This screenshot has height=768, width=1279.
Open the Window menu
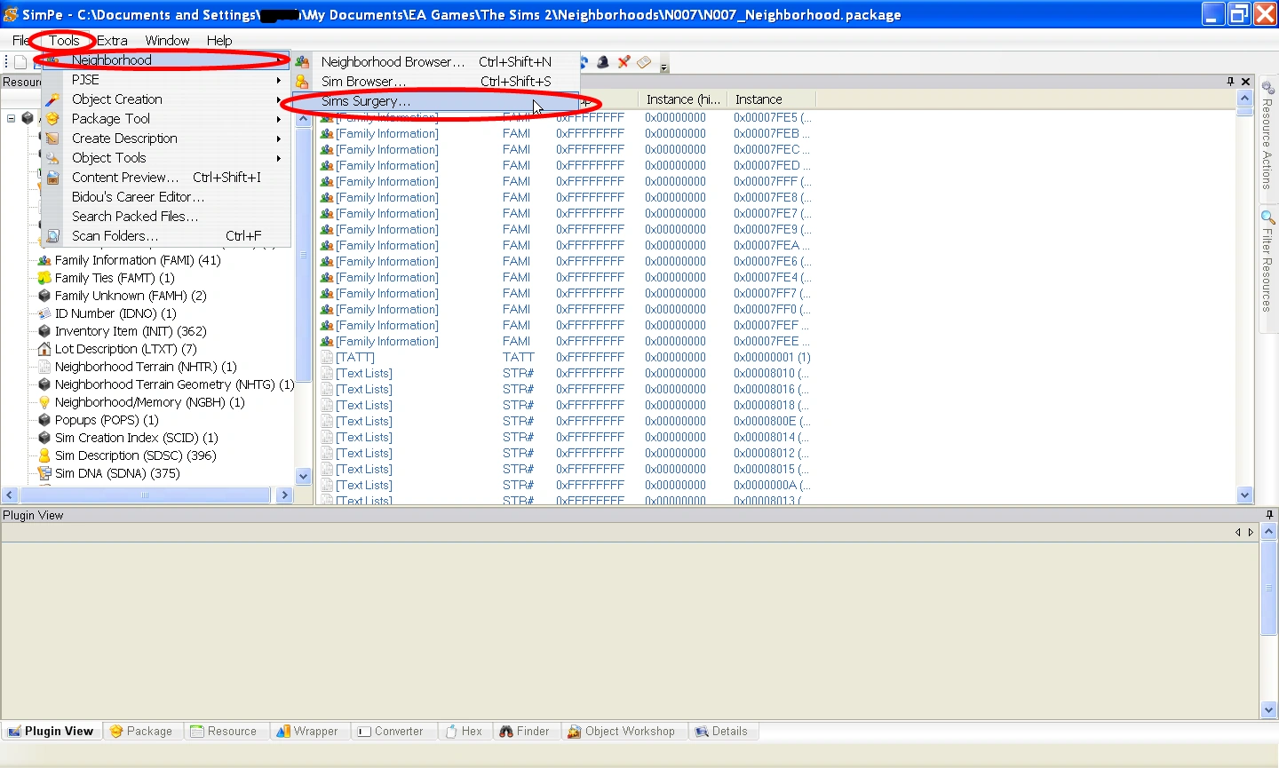pos(167,40)
